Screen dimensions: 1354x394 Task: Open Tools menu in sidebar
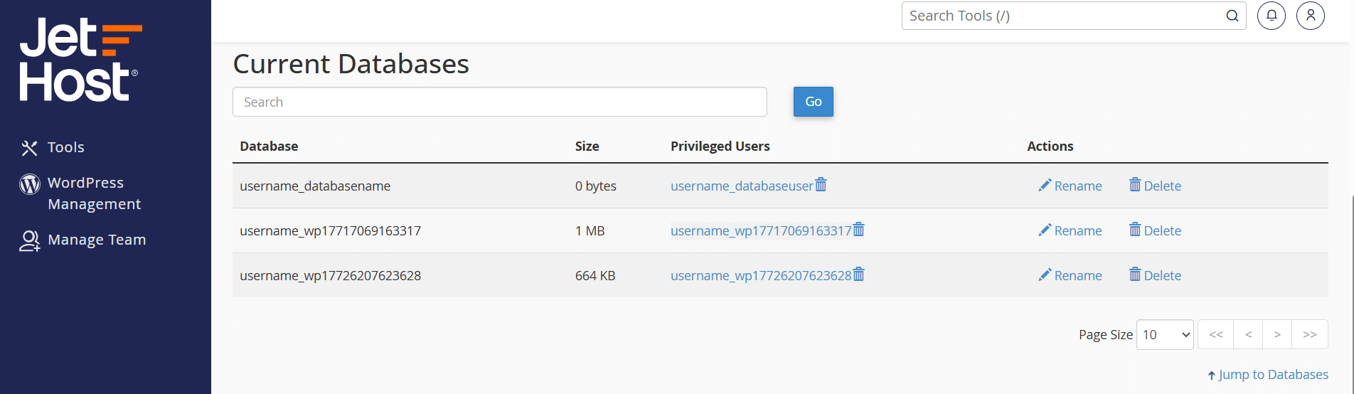tap(66, 147)
